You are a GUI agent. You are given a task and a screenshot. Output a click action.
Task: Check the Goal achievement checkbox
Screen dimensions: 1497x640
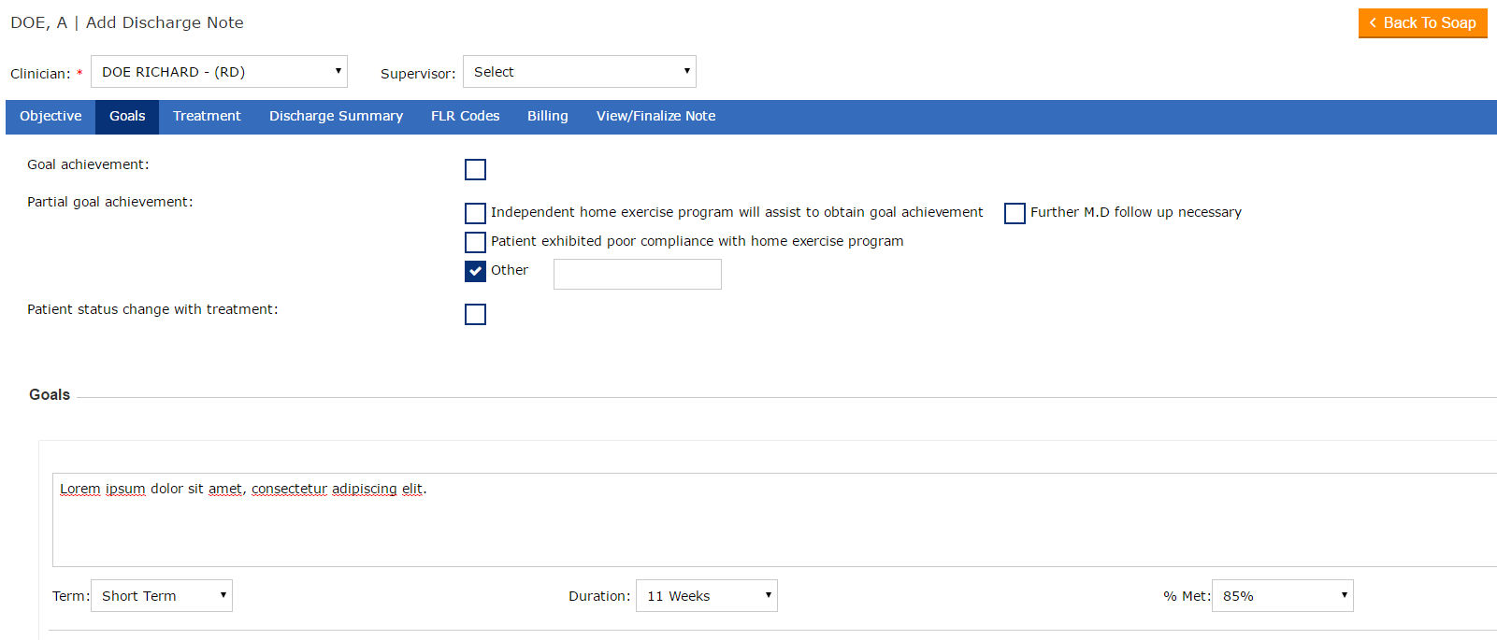pyautogui.click(x=475, y=169)
